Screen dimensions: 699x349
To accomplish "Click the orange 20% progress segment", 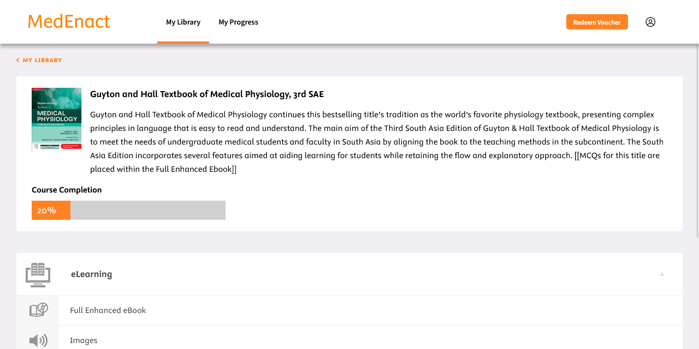I will (x=51, y=210).
